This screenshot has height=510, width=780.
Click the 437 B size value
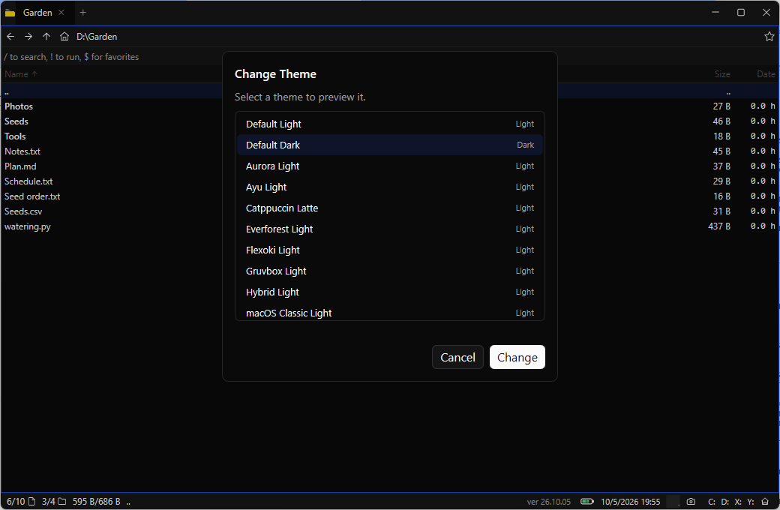coord(718,226)
